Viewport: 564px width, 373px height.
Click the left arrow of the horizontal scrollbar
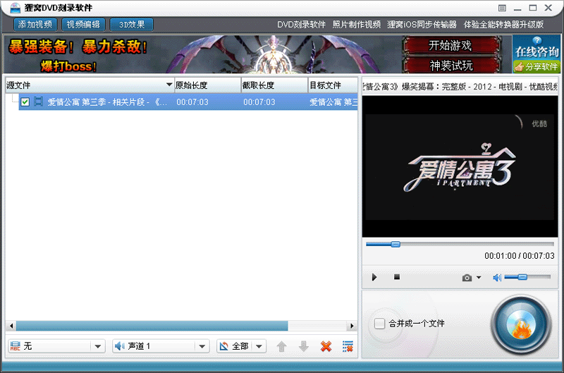click(x=11, y=326)
